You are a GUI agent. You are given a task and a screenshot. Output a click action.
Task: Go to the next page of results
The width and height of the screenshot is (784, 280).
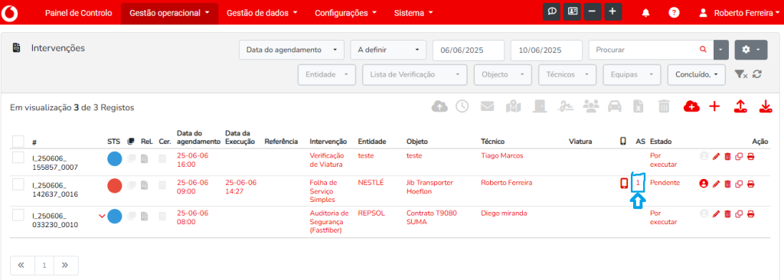tap(65, 265)
